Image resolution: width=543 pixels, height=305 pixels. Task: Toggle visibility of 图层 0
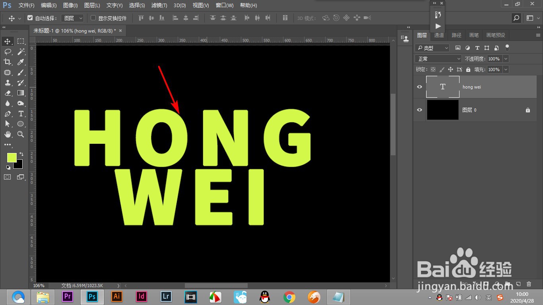point(419,110)
